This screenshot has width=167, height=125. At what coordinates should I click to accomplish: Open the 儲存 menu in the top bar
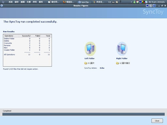coord(17,2)
